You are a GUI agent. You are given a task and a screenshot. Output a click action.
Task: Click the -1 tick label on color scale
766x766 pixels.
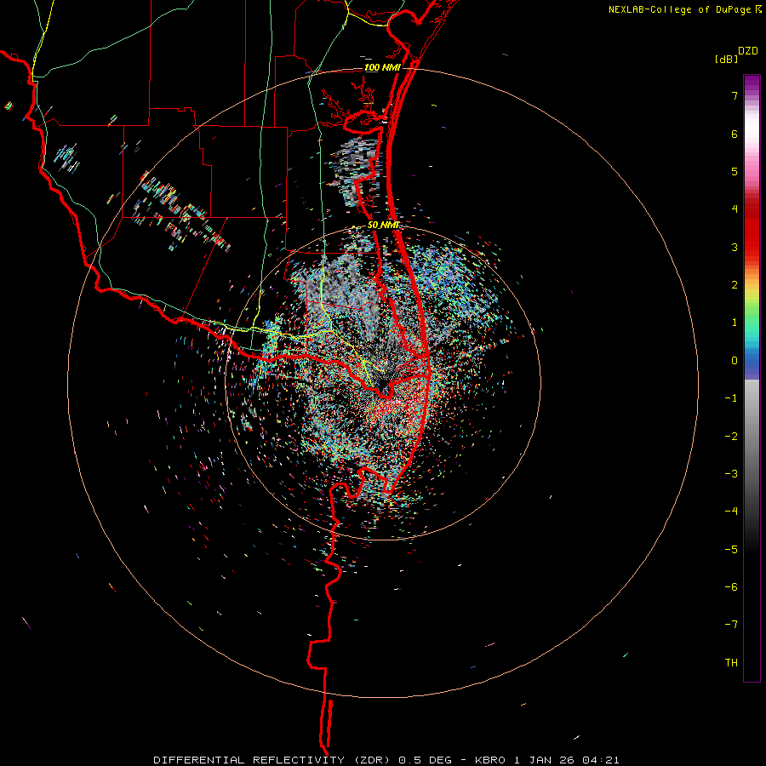tap(731, 398)
